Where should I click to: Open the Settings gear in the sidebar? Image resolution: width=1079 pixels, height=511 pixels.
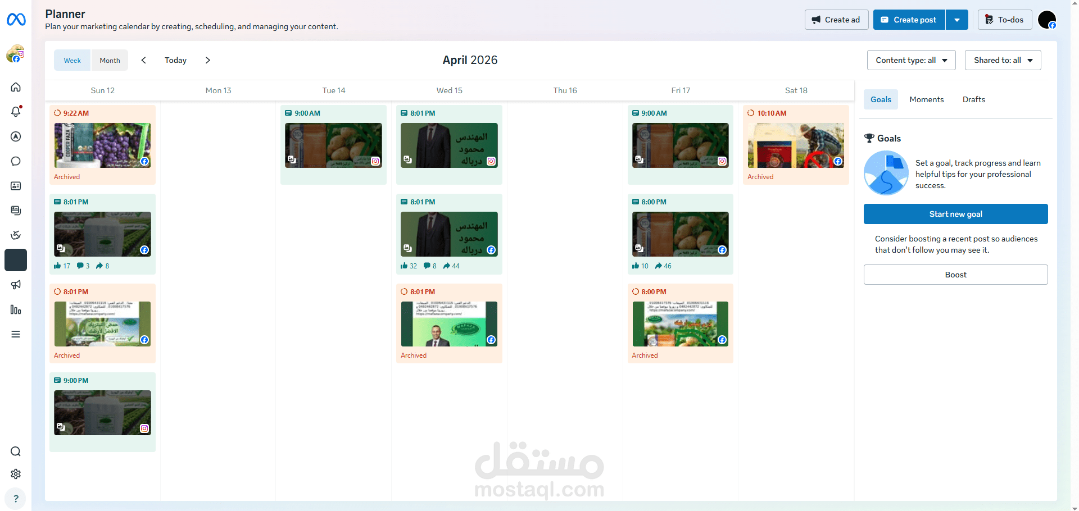[16, 474]
